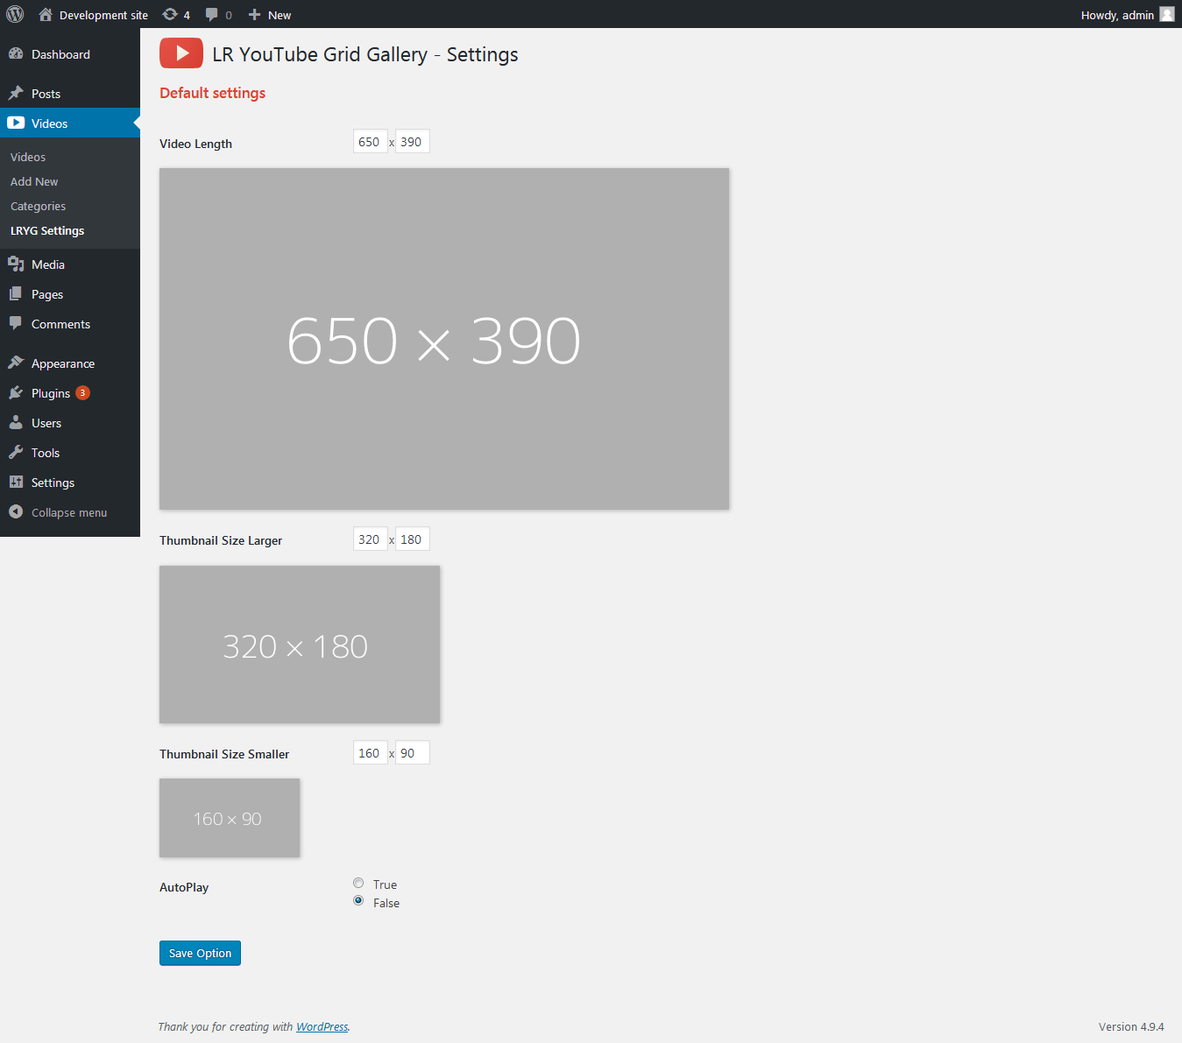Click the Dashboard gauge icon
Image resolution: width=1182 pixels, height=1043 pixels.
[16, 53]
